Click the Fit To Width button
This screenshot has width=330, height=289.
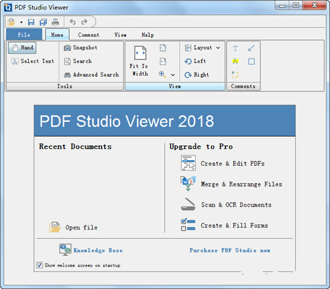tap(139, 61)
